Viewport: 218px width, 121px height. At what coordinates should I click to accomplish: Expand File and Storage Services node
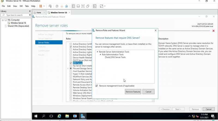(x=68, y=69)
